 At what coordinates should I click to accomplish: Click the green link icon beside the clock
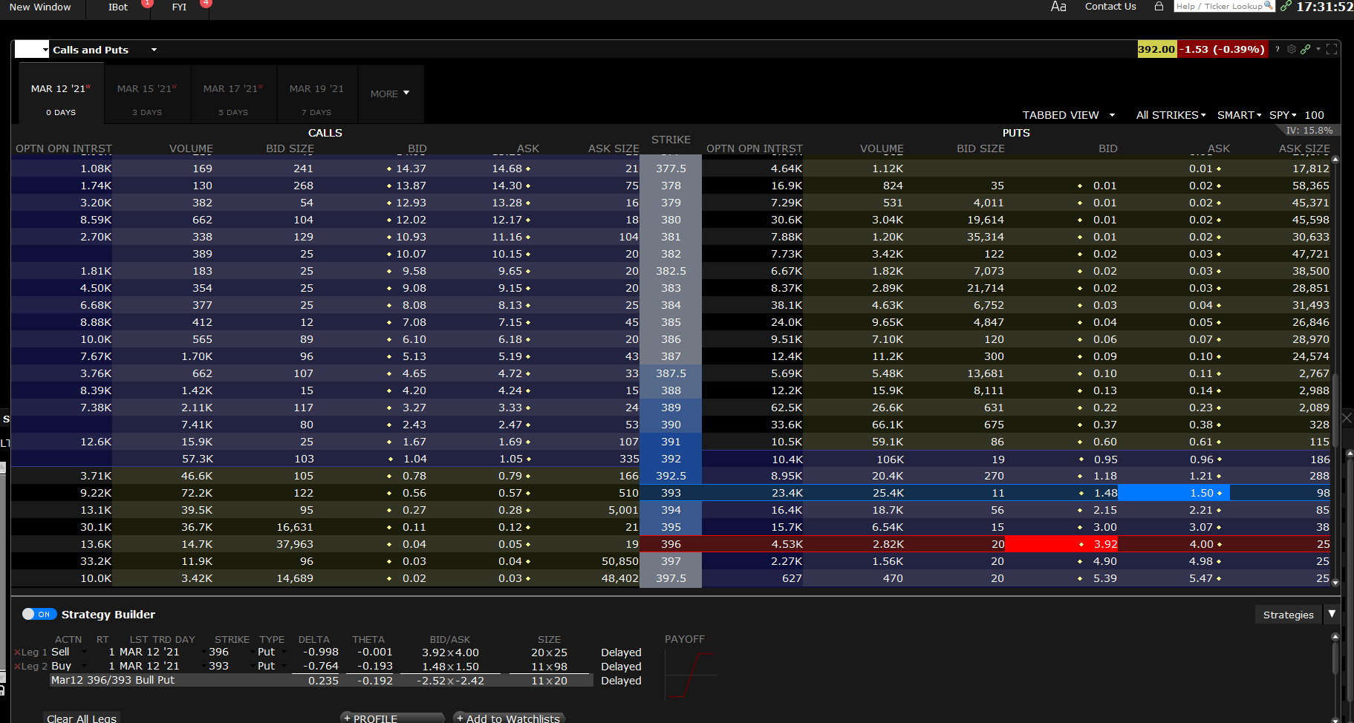[1286, 6]
